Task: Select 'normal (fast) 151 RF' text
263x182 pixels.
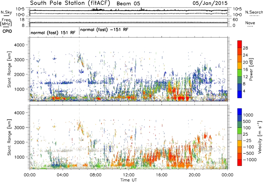Action: (x=53, y=33)
